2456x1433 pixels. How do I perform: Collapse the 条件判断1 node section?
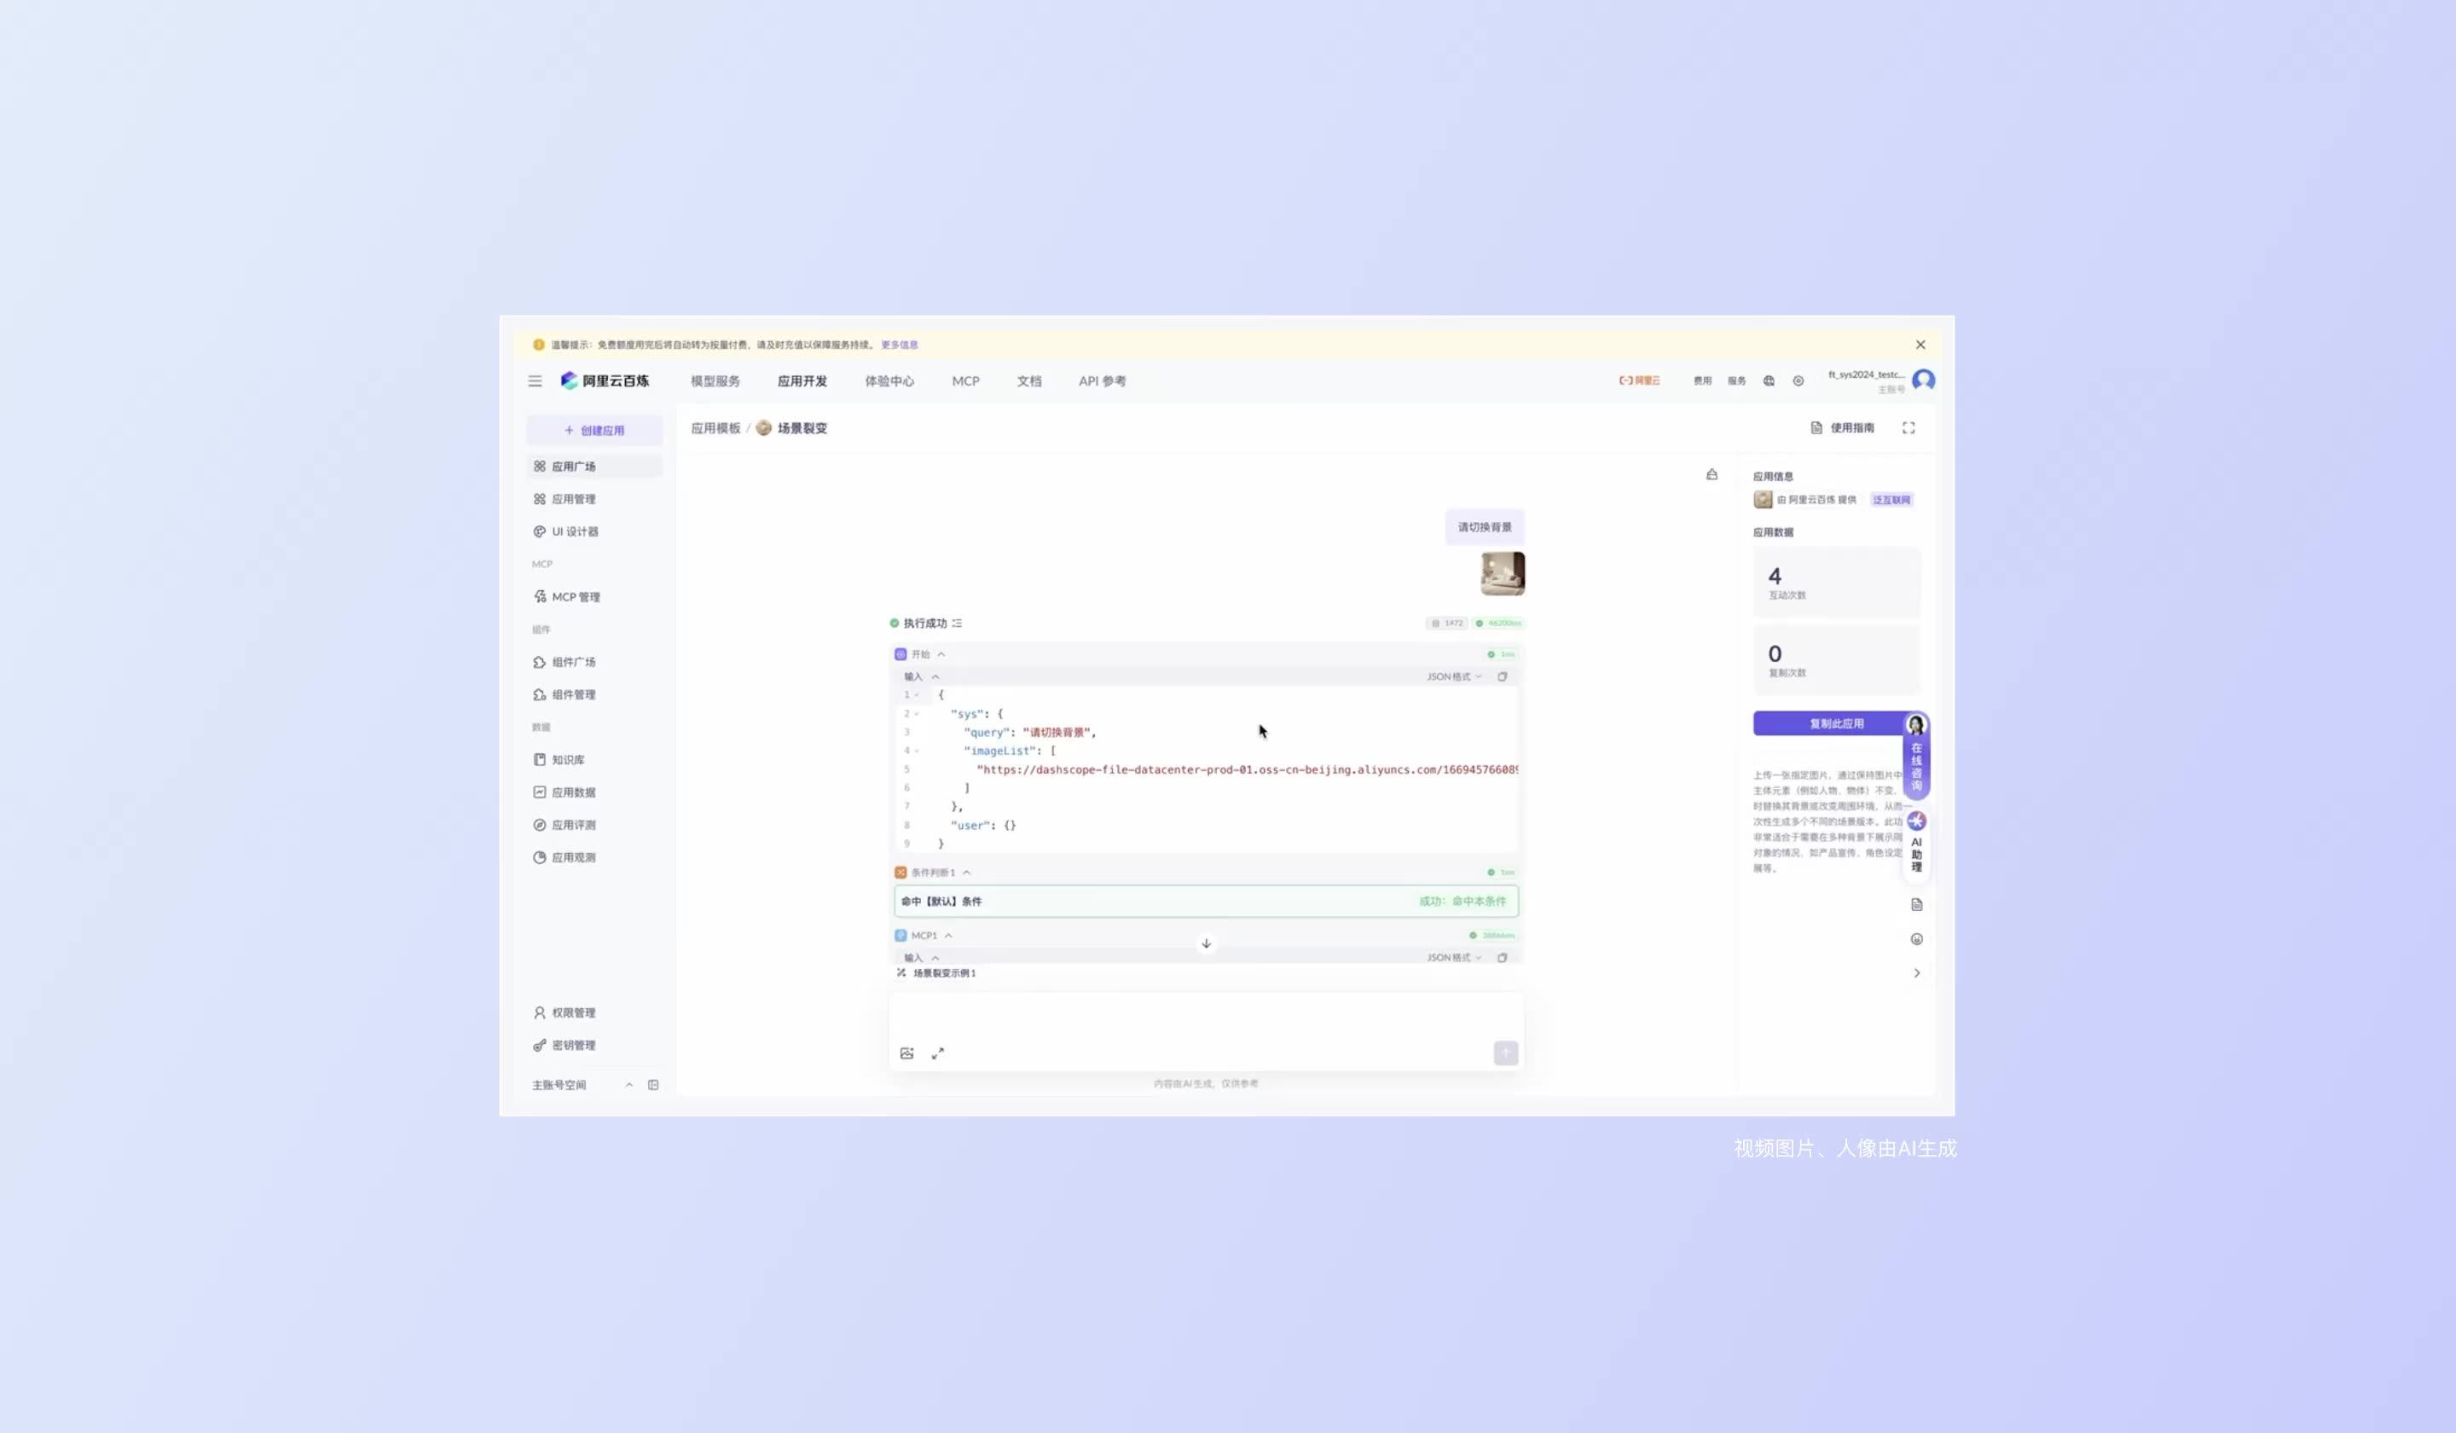tap(967, 873)
